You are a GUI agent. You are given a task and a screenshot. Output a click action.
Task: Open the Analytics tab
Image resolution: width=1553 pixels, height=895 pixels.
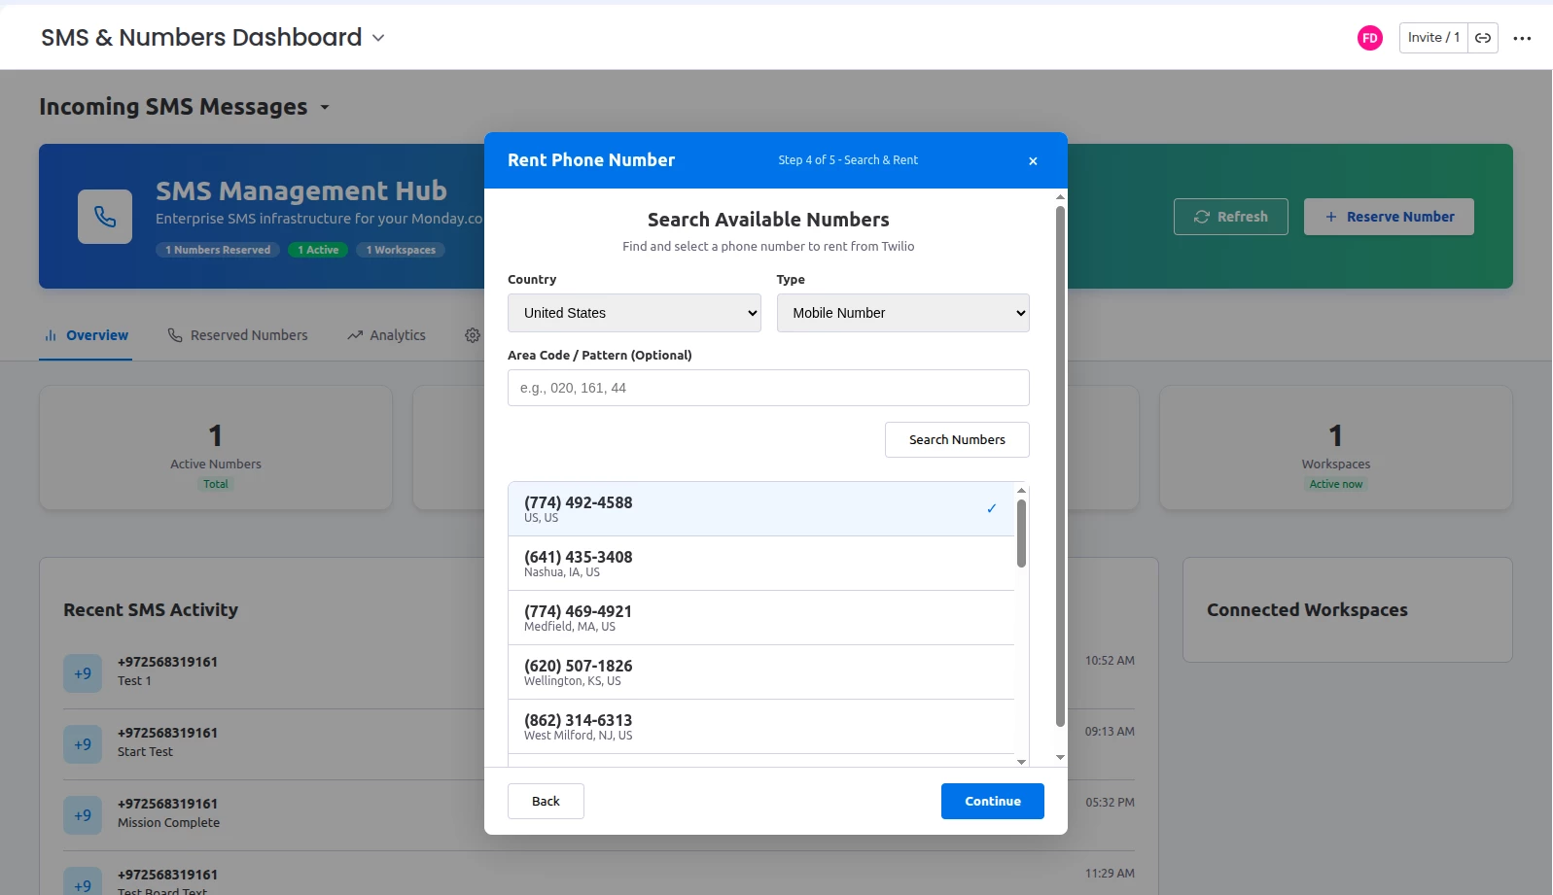387,335
